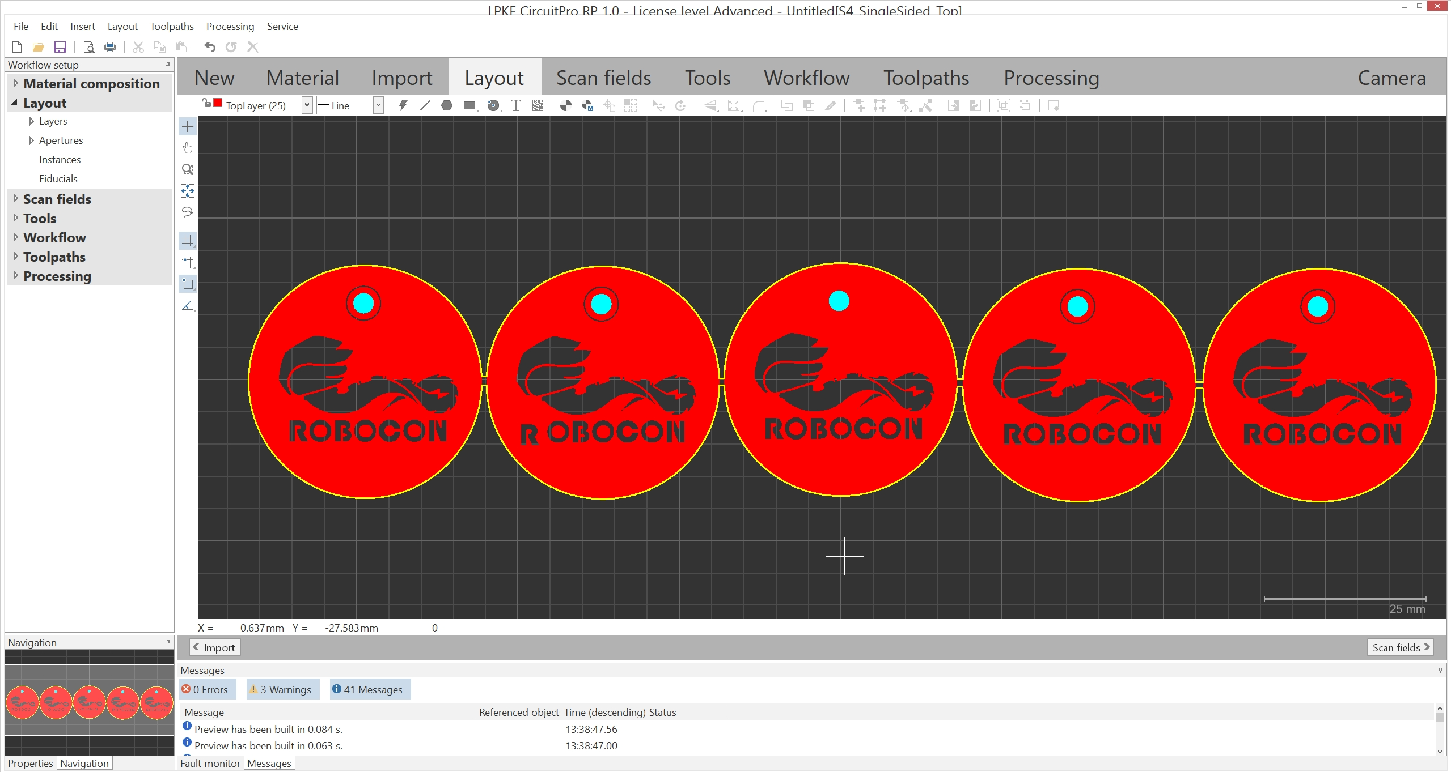
Task: Toggle snap to grid button
Action: (x=188, y=262)
